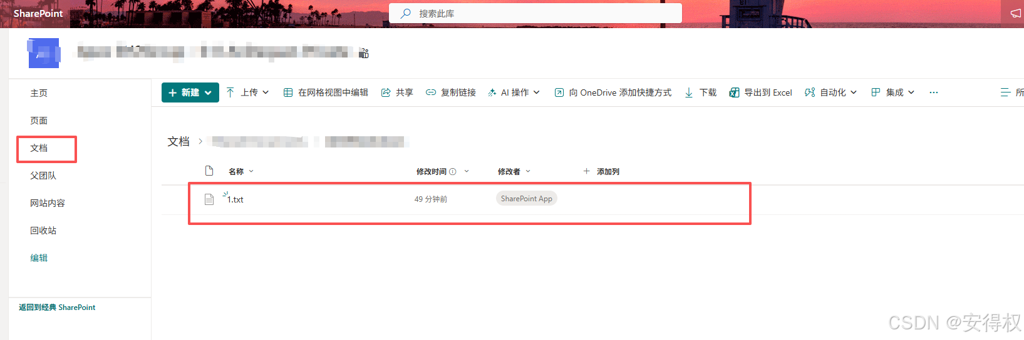
Task: Click the Excel export icon
Action: pos(734,92)
